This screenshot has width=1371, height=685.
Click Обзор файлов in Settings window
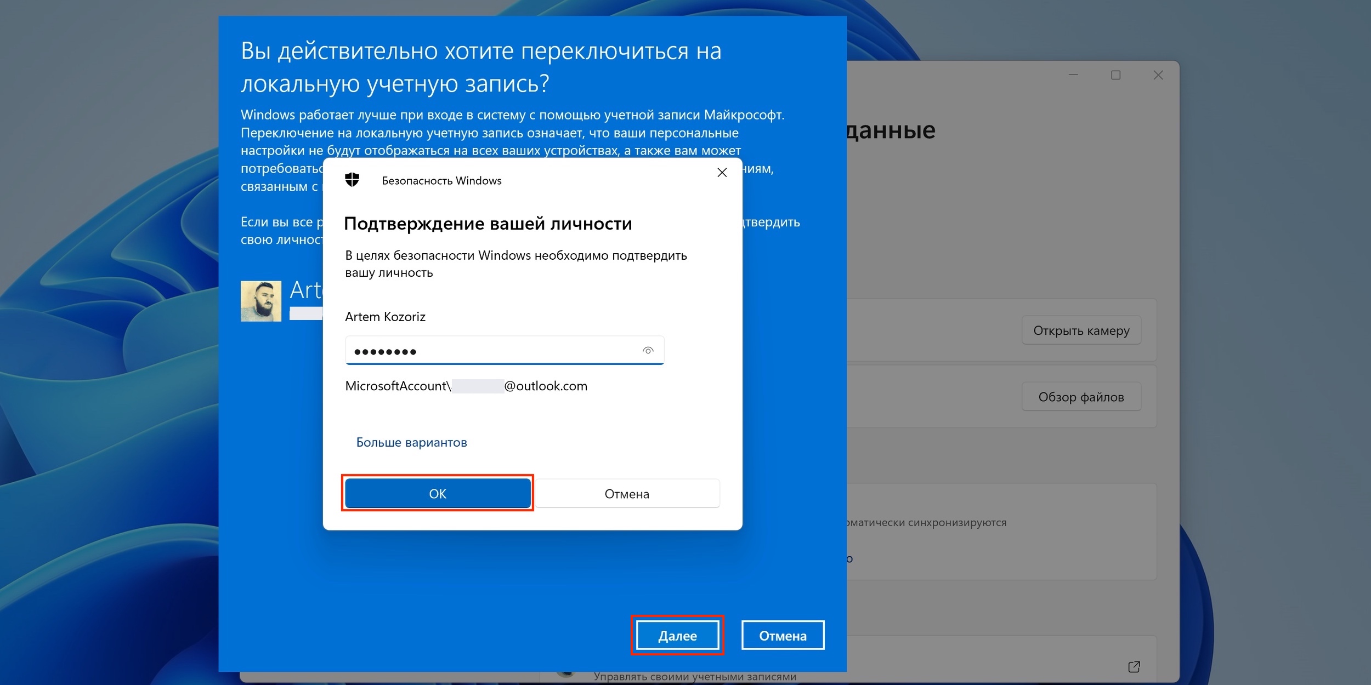coord(1081,397)
